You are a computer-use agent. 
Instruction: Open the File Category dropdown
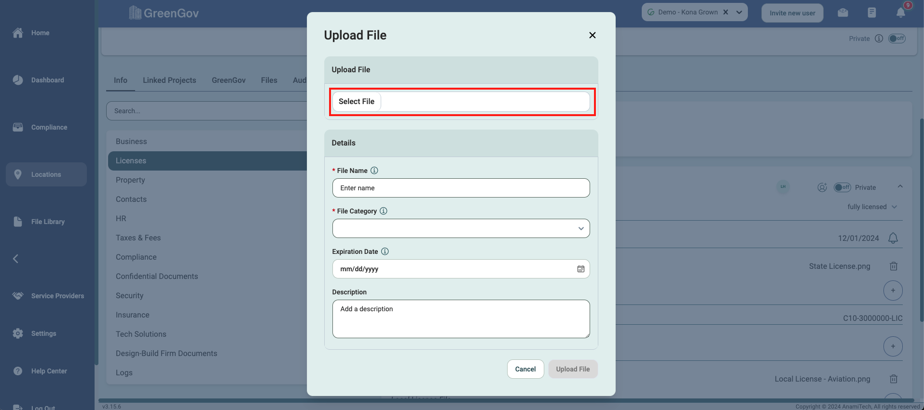tap(461, 228)
